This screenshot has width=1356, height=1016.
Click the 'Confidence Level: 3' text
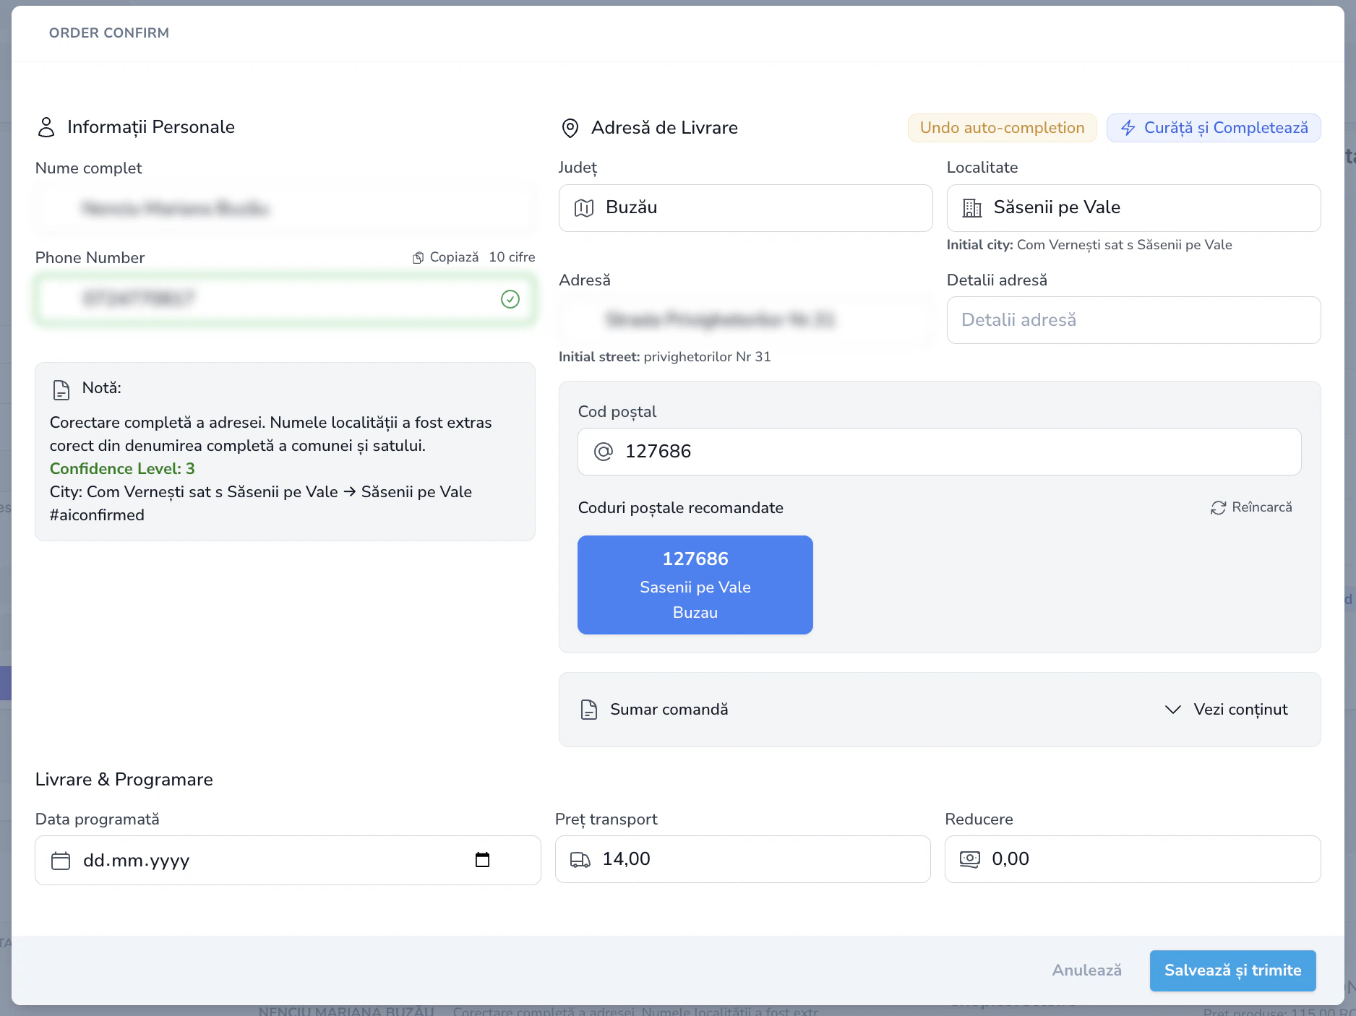point(122,469)
